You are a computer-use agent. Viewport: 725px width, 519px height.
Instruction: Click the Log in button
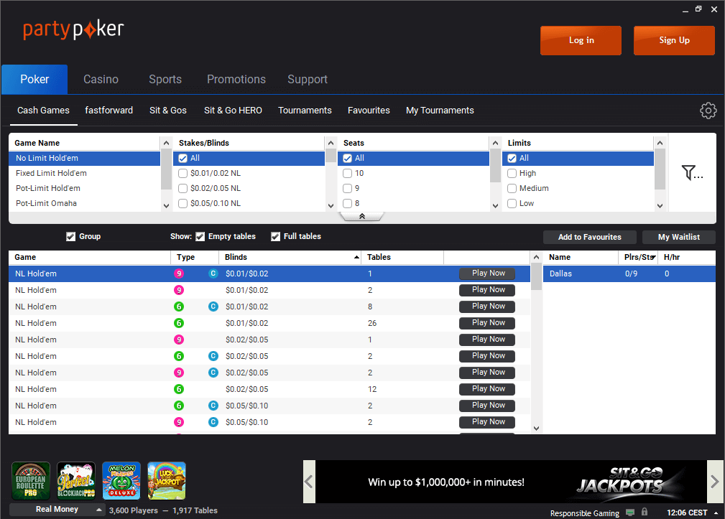click(581, 41)
